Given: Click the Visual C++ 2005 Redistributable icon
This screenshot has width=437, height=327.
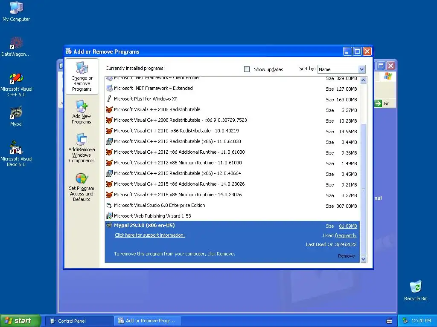Looking at the screenshot, I should tap(109, 109).
